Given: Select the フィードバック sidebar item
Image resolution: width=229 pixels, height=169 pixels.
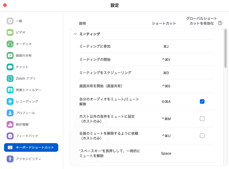Looking at the screenshot, I should click(x=27, y=136).
